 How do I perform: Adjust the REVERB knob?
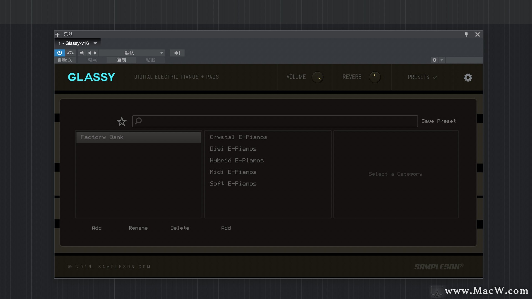click(x=375, y=77)
